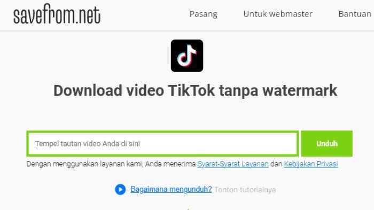The width and height of the screenshot is (374, 210).
Task: Focus the video link input field
Action: 162,144
